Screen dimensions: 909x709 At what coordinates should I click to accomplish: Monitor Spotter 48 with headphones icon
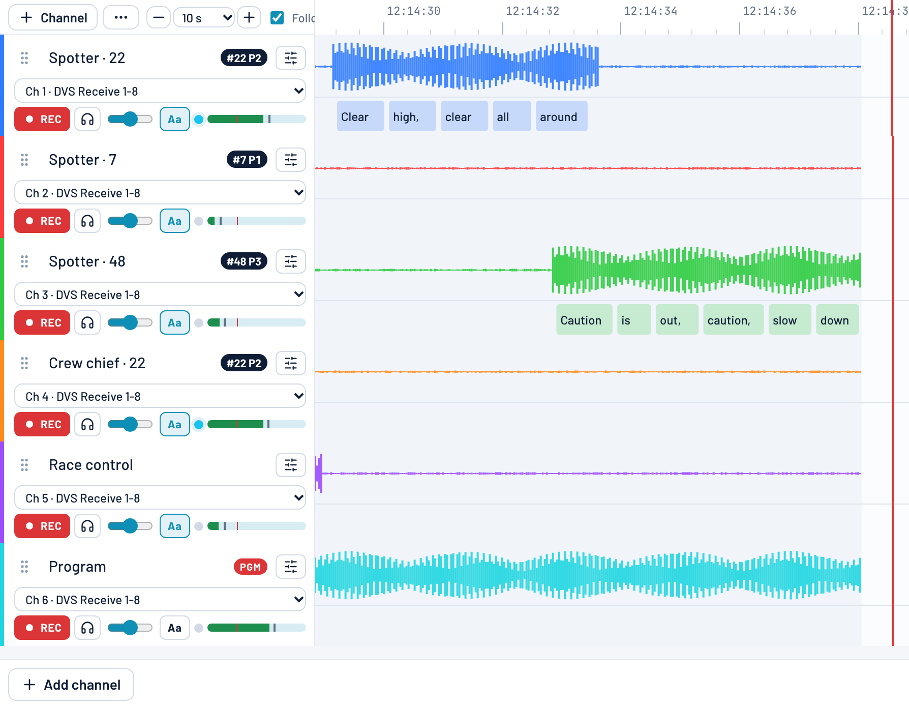87,322
